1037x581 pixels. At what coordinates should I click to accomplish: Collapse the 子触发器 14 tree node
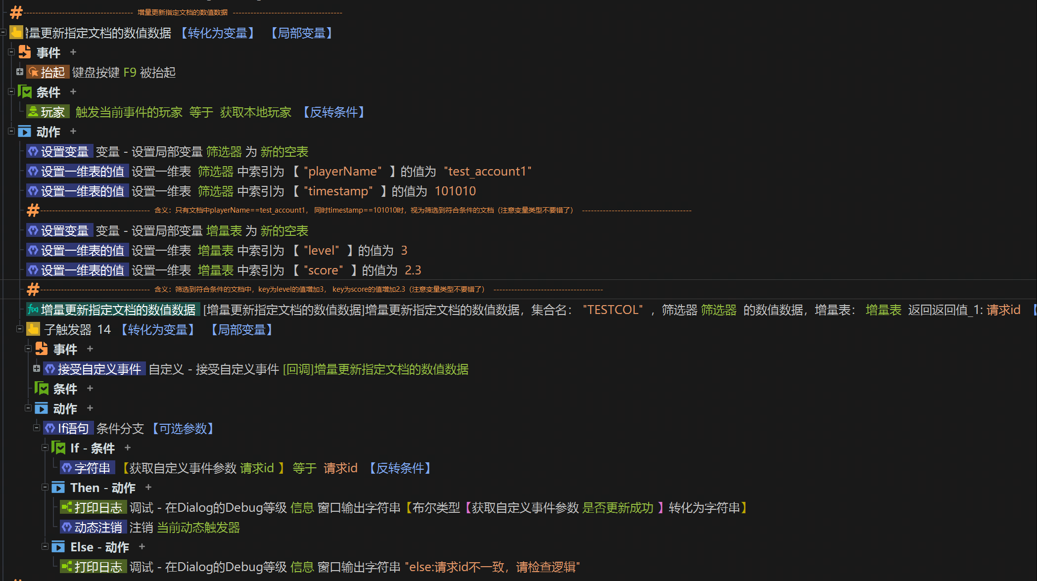[20, 329]
